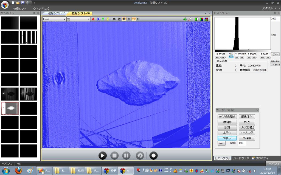The width and height of the screenshot is (281, 175).
Task: Launch Firefox from the taskbar
Action: point(18,171)
